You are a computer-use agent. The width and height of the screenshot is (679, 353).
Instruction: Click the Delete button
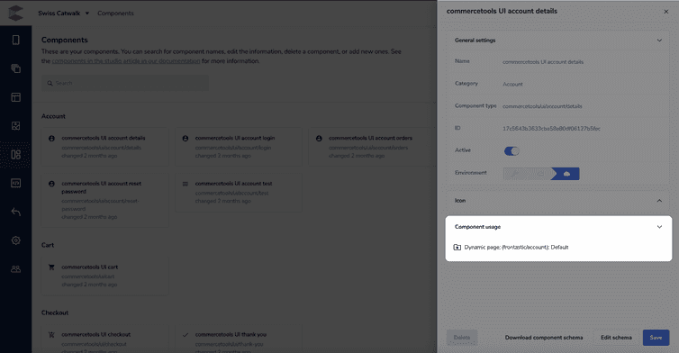(x=462, y=338)
